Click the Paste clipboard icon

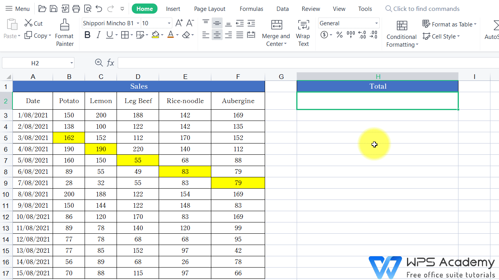[x=12, y=25]
